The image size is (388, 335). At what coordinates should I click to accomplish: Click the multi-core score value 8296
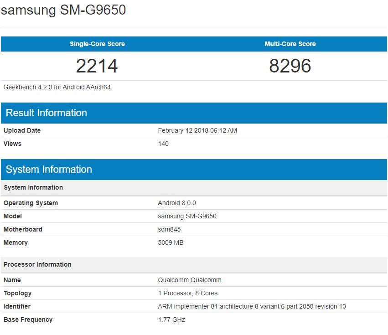pos(290,66)
